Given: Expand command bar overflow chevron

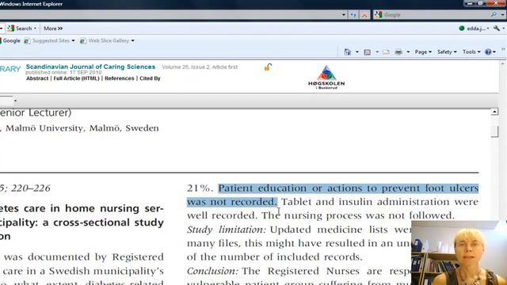Looking at the screenshot, I should [x=503, y=49].
